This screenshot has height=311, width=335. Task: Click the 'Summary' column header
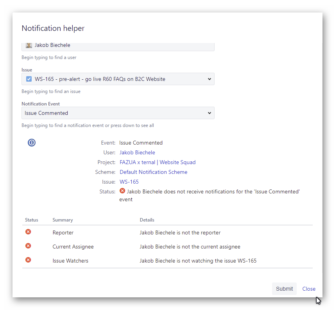pyautogui.click(x=63, y=220)
